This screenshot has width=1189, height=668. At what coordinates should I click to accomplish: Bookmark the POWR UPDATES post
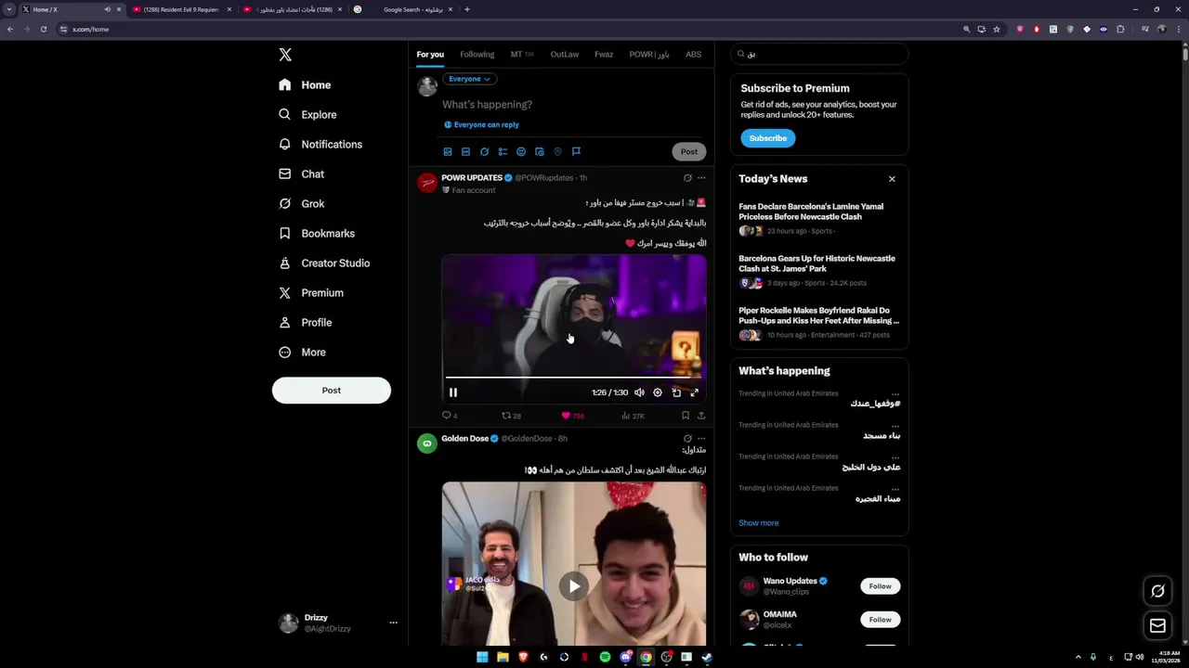tap(686, 416)
